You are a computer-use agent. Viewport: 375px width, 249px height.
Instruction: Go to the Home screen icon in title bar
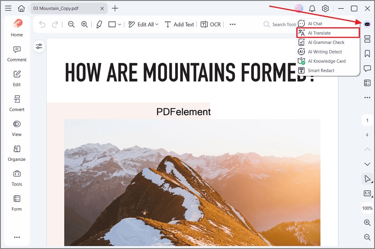pyautogui.click(x=21, y=8)
